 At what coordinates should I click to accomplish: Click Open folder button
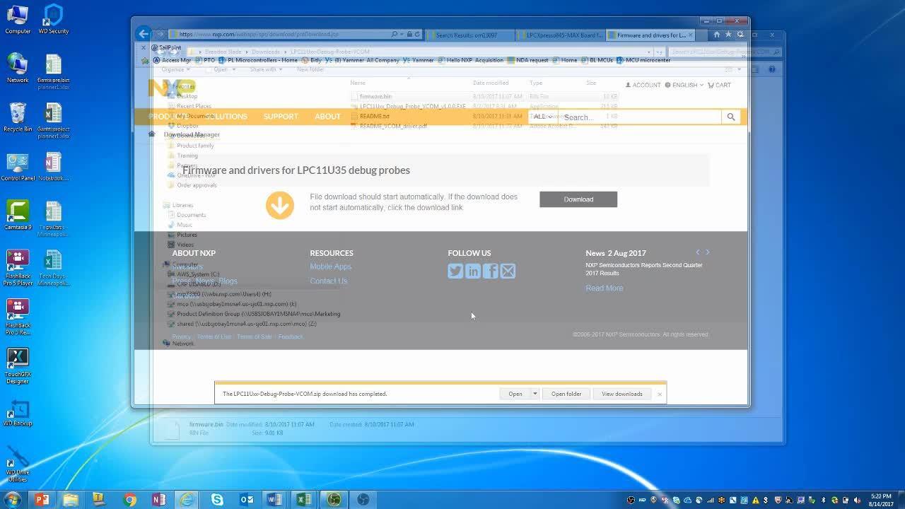pyautogui.click(x=566, y=394)
